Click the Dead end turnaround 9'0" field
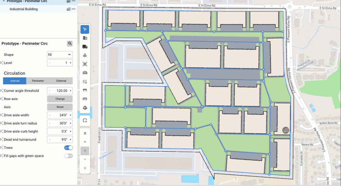This screenshot has height=186, width=341. 60,139
